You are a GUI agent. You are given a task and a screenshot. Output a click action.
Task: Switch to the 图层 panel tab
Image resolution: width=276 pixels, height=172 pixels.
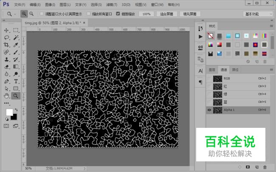coord(212,70)
